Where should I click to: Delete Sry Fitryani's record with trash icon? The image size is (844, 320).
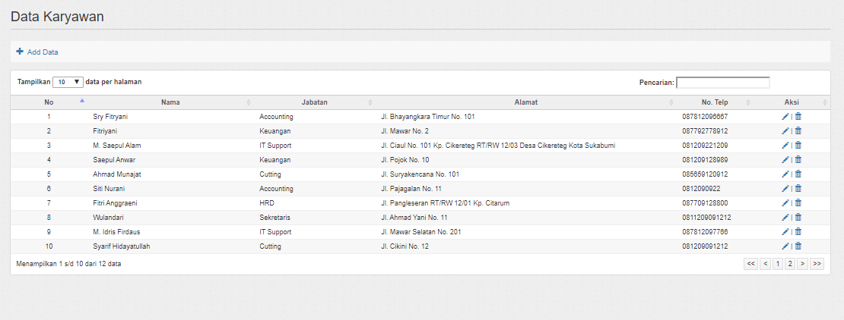(x=798, y=116)
